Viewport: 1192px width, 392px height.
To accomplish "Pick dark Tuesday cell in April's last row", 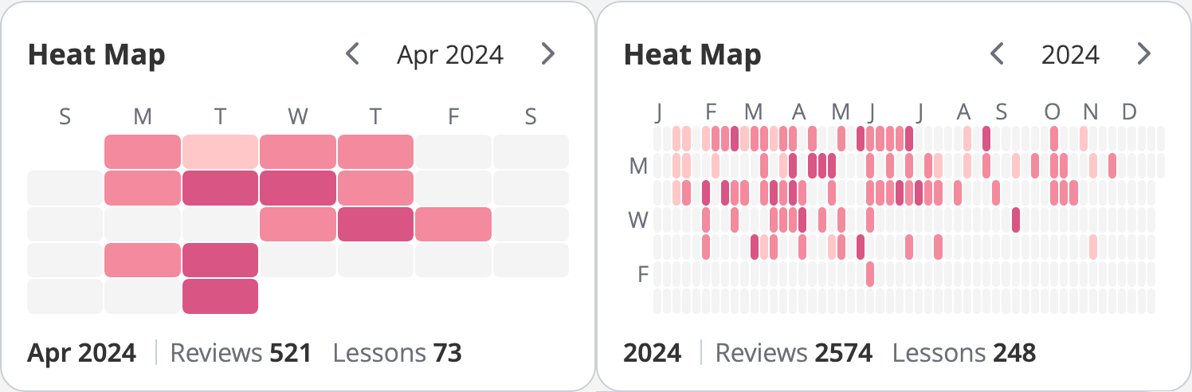I will (x=220, y=296).
